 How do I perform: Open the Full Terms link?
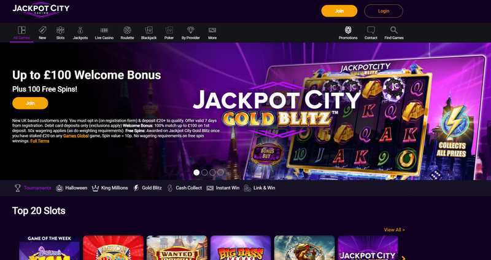pyautogui.click(x=40, y=141)
